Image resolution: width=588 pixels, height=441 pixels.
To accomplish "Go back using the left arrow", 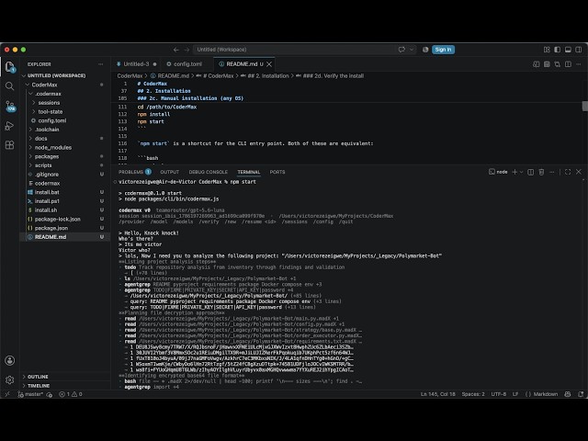I will tap(175, 50).
